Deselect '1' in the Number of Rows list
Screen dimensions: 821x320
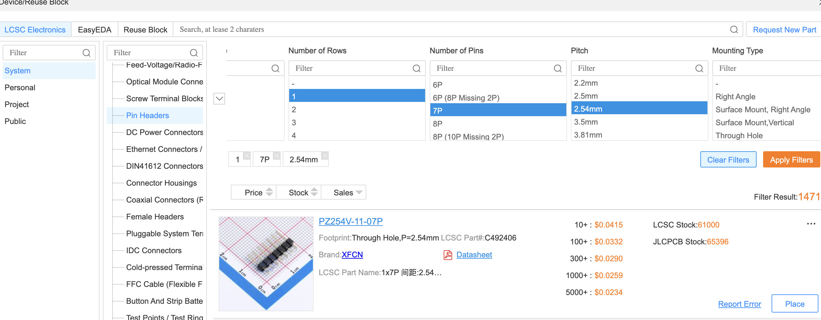pyautogui.click(x=357, y=96)
